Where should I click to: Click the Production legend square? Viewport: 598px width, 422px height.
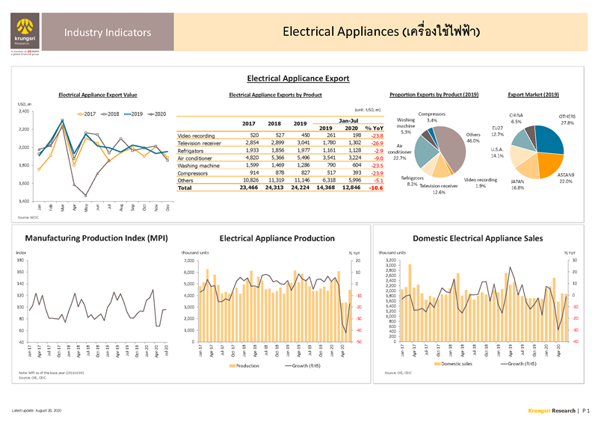232,376
